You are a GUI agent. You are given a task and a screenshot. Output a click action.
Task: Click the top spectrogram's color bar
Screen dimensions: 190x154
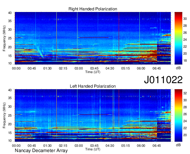tap(178, 38)
